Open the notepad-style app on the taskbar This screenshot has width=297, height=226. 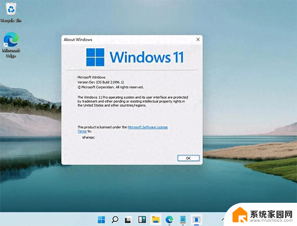(x=182, y=220)
